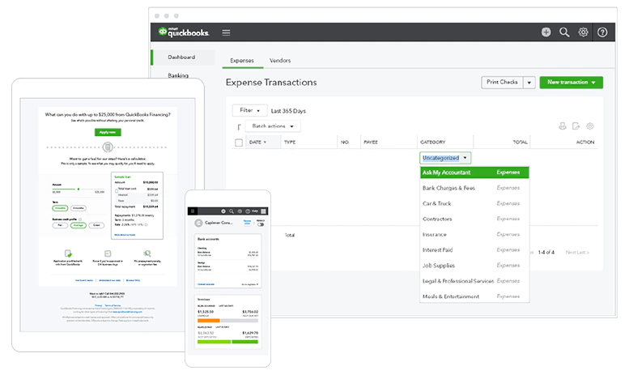The image size is (629, 379).
Task: Open search magnifier in desktop header
Action: click(x=564, y=32)
